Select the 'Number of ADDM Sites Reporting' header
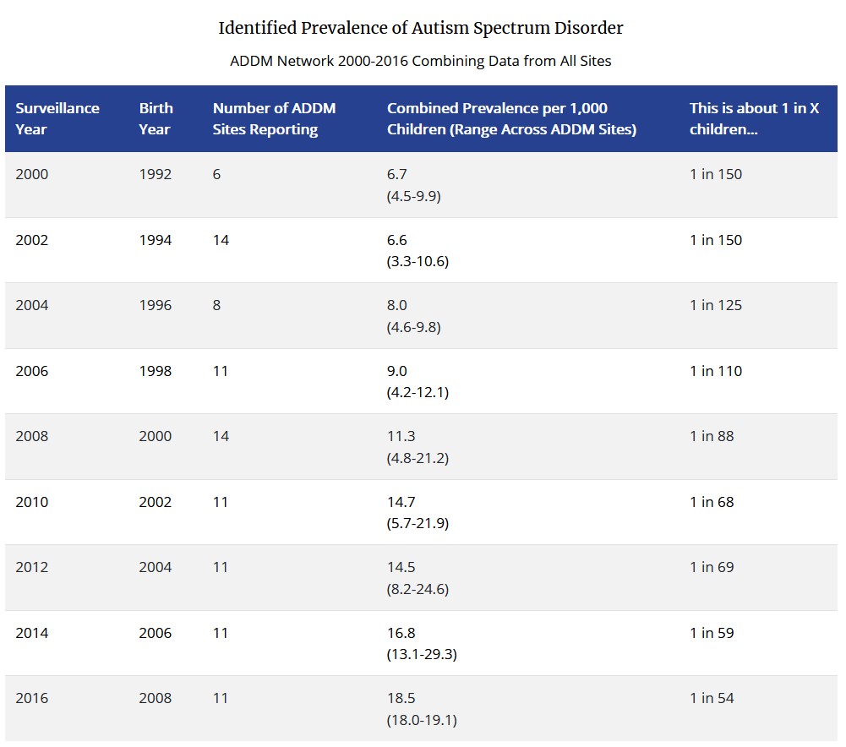Viewport: 846px width, 747px height. pyautogui.click(x=274, y=118)
